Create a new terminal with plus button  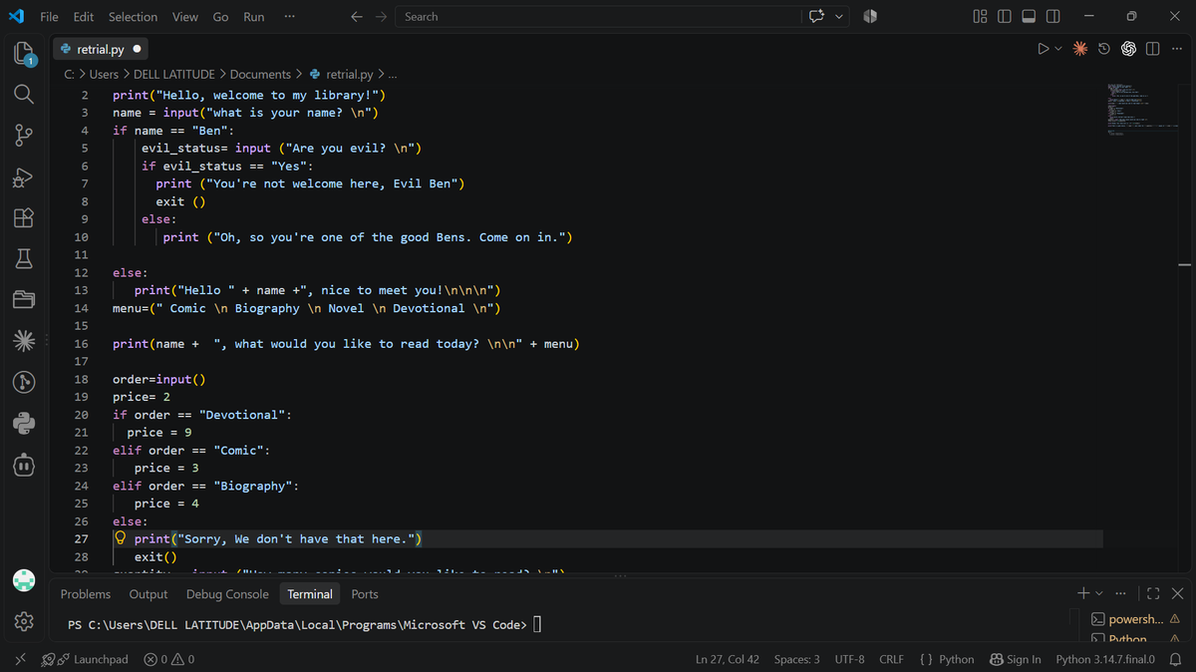pos(1083,594)
